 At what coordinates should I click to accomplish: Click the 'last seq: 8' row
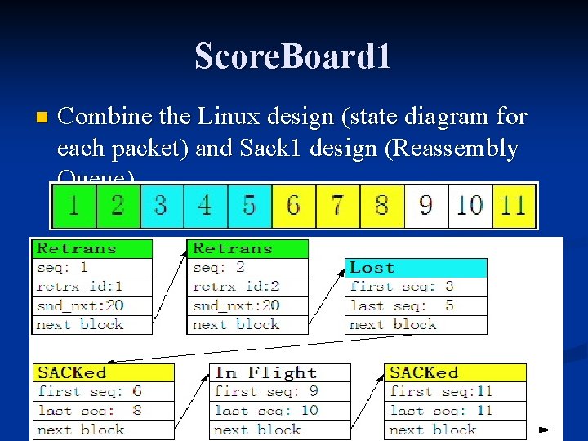104,411
